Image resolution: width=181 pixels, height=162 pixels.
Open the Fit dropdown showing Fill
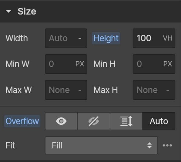[101, 145]
